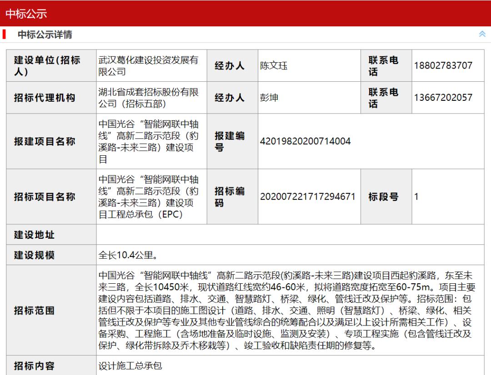The height and width of the screenshot is (375, 491).
Task: Select the name 彭坤
Action: 269,98
